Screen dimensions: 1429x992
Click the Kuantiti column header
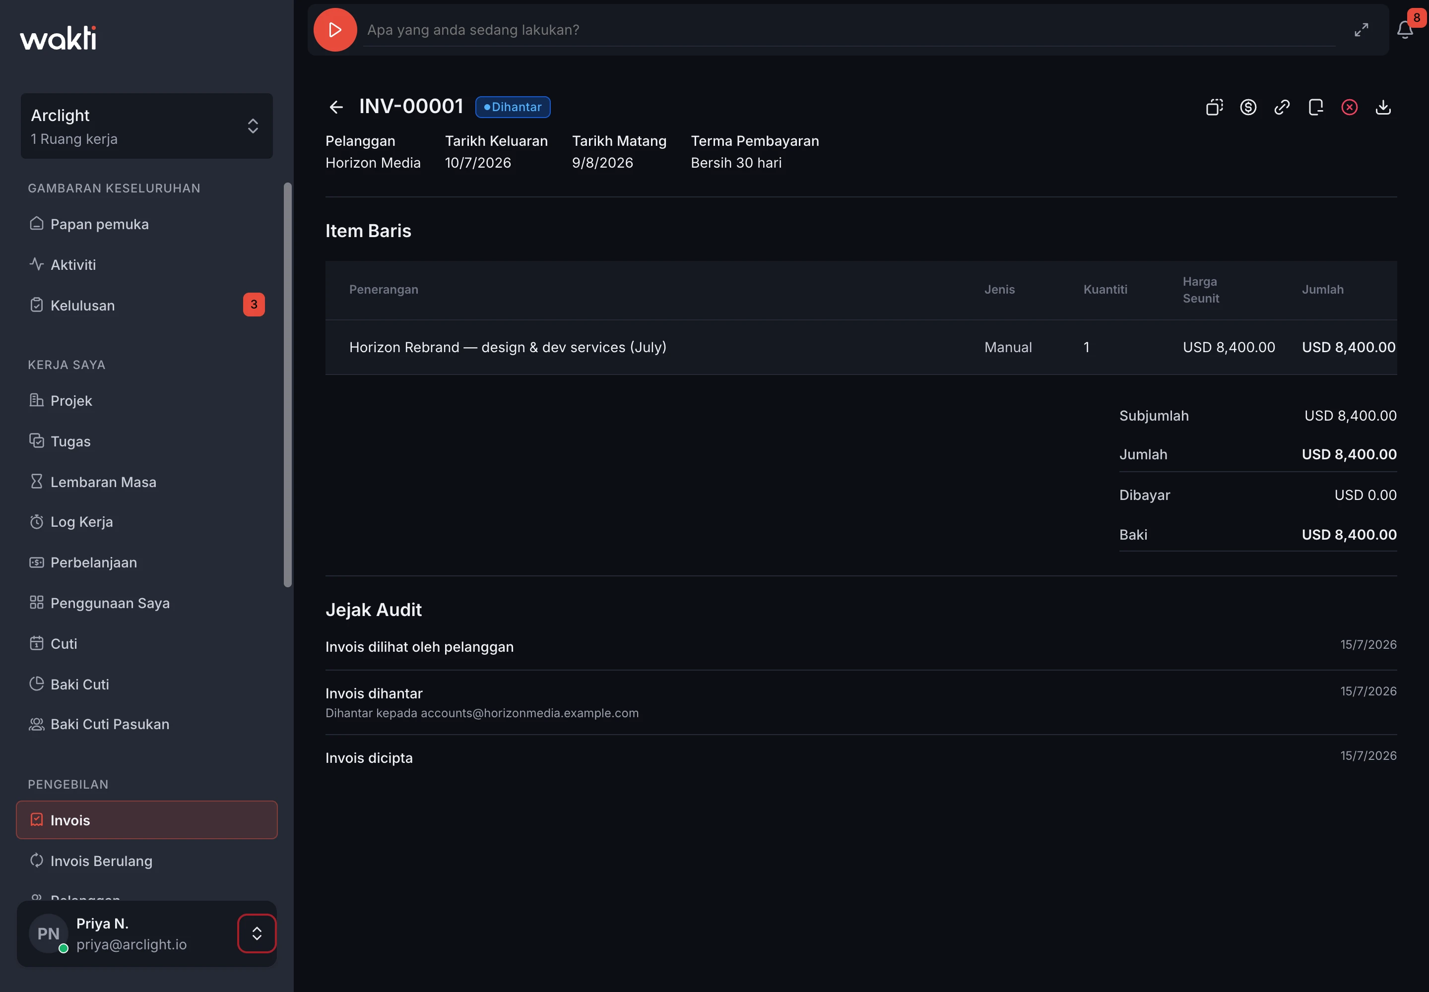click(x=1105, y=290)
